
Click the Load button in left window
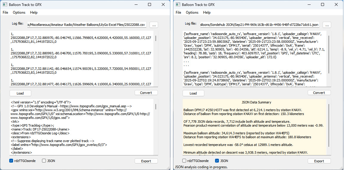20,93
